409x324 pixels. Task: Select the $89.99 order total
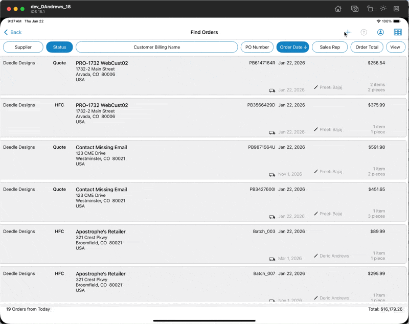click(x=377, y=232)
